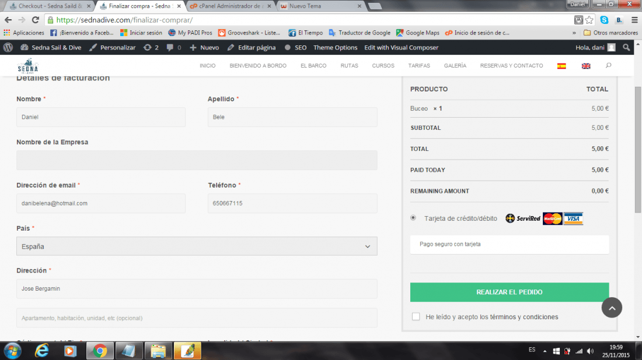Open the volume speaker tray icon

(590, 351)
